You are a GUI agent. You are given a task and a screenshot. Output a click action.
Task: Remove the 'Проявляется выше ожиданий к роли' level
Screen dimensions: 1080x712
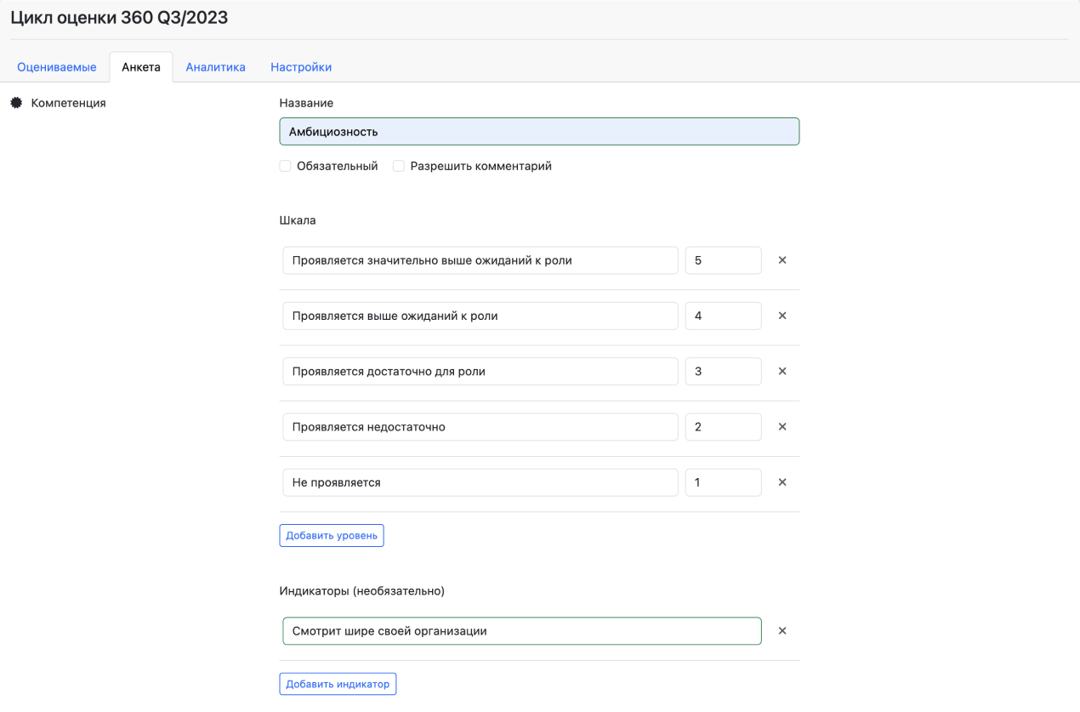coord(782,316)
